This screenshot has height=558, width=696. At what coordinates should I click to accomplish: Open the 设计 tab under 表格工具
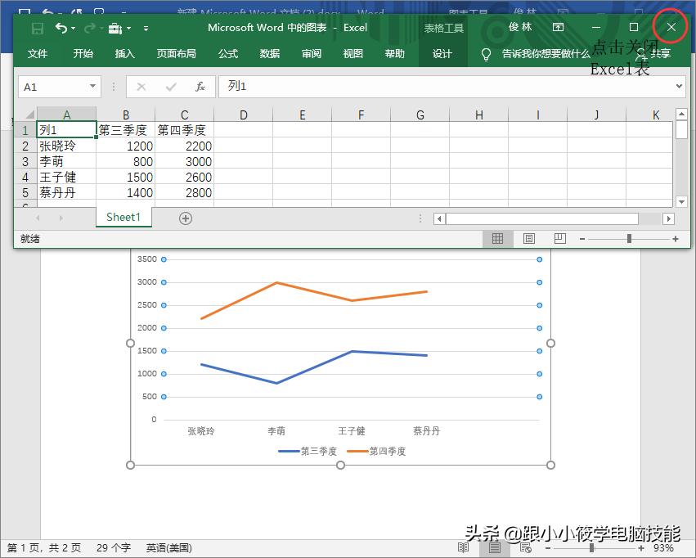(442, 54)
